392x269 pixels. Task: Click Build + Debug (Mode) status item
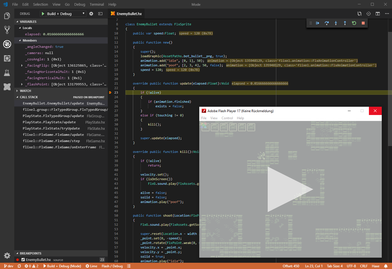[62, 266]
